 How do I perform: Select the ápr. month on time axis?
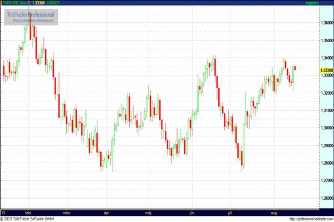107,213
